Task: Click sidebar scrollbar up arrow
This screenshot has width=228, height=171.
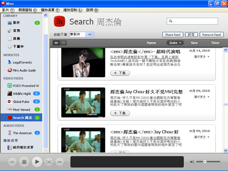Action: (x=46, y=15)
